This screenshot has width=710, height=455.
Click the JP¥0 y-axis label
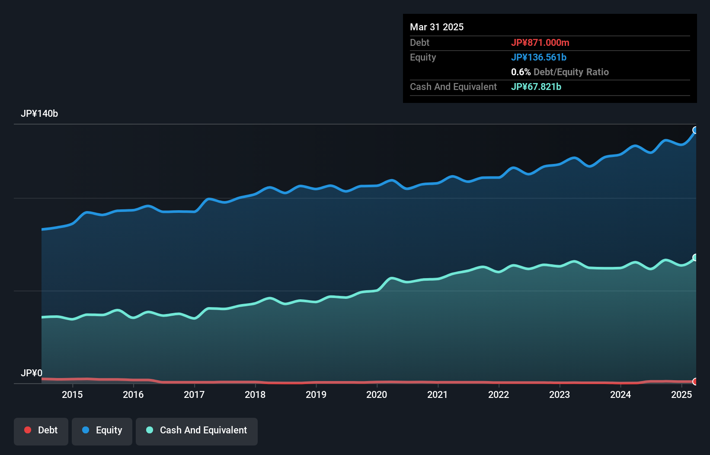point(32,373)
